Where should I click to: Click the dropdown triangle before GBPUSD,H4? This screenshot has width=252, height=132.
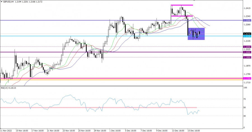pyautogui.click(x=2, y=2)
